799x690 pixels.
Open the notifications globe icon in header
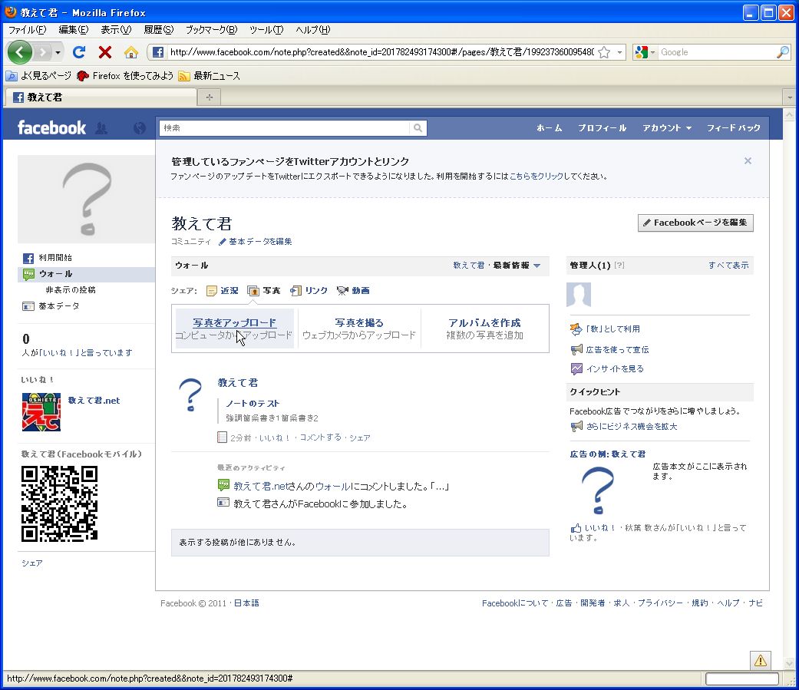139,128
